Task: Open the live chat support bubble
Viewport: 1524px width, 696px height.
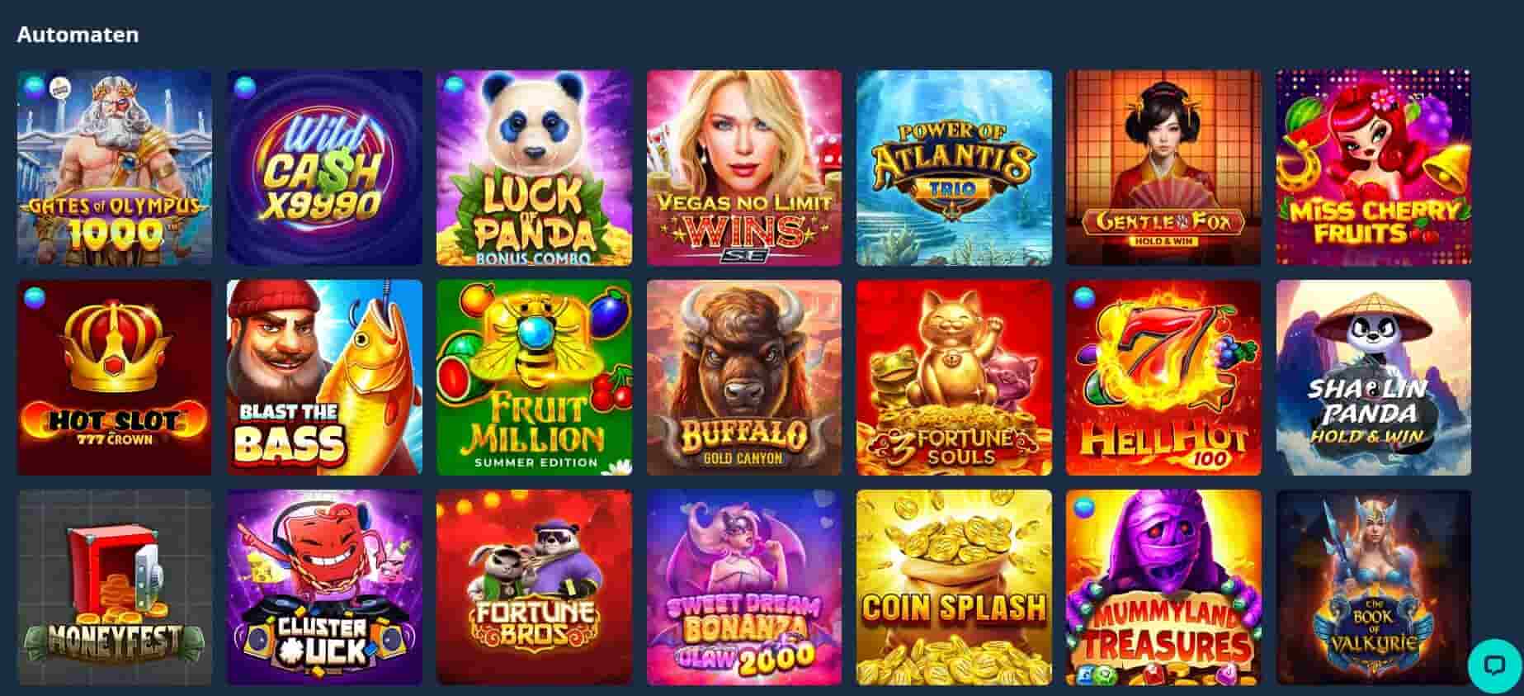Action: (x=1494, y=665)
